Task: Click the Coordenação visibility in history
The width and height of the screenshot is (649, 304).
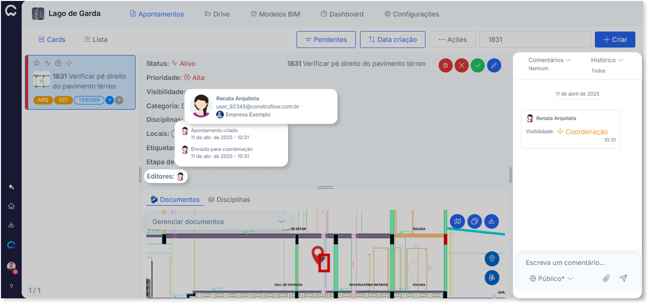Action: pos(583,132)
